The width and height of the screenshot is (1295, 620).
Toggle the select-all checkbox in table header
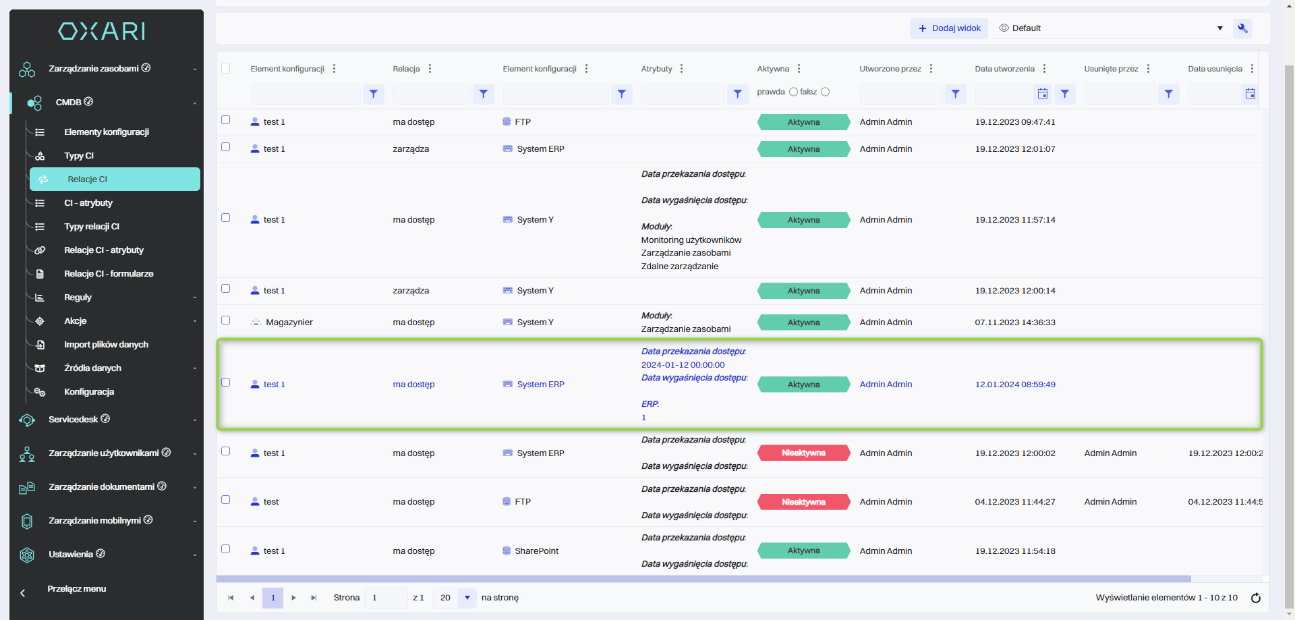coord(226,68)
